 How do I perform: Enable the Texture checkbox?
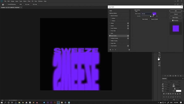[111, 21]
